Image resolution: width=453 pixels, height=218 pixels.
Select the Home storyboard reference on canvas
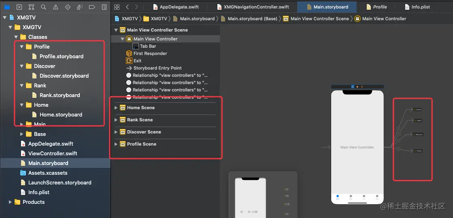(x=417, y=110)
